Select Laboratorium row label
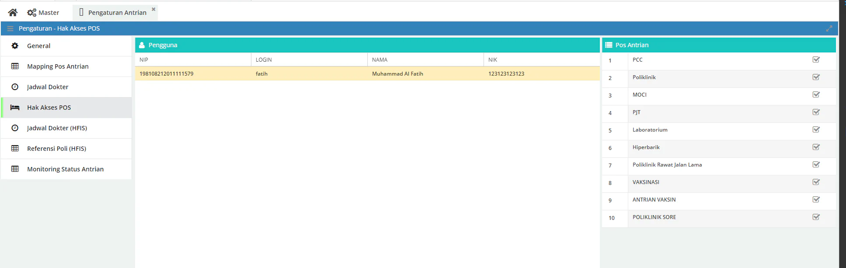The width and height of the screenshot is (846, 268). [650, 130]
